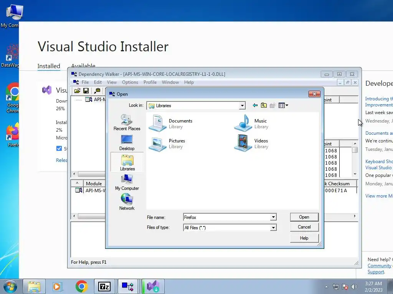Click the Windows Start button

[10, 286]
